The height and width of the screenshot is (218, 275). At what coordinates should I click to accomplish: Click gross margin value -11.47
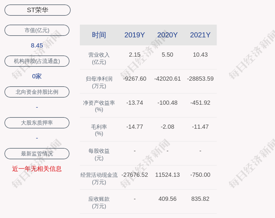click(x=200, y=127)
